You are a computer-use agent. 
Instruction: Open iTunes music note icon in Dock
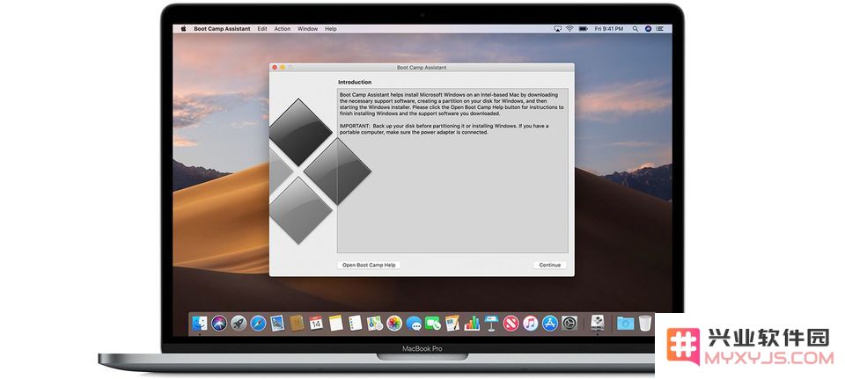(530, 323)
